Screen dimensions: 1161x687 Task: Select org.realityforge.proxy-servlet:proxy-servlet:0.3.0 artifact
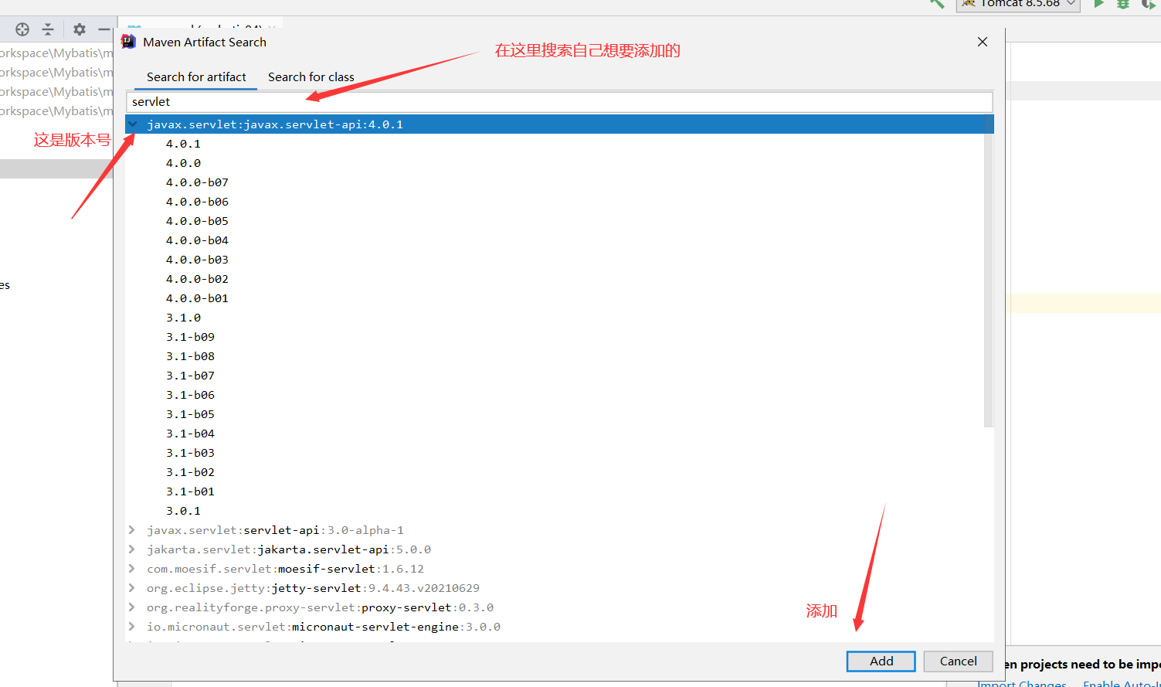pos(320,607)
